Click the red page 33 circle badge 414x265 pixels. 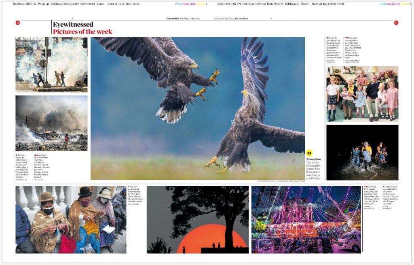click(396, 23)
